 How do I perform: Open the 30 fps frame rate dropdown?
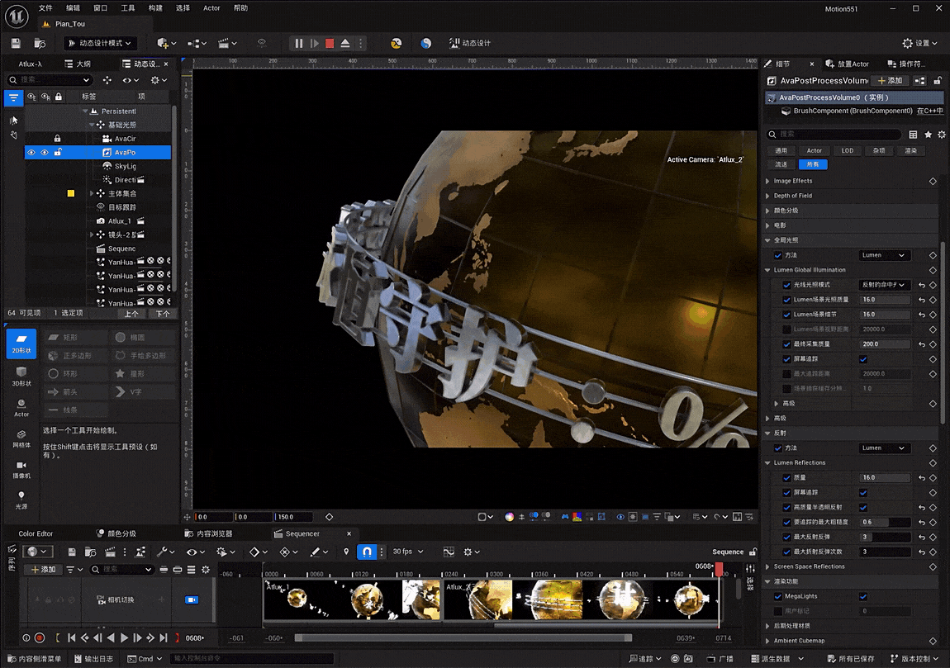(408, 552)
